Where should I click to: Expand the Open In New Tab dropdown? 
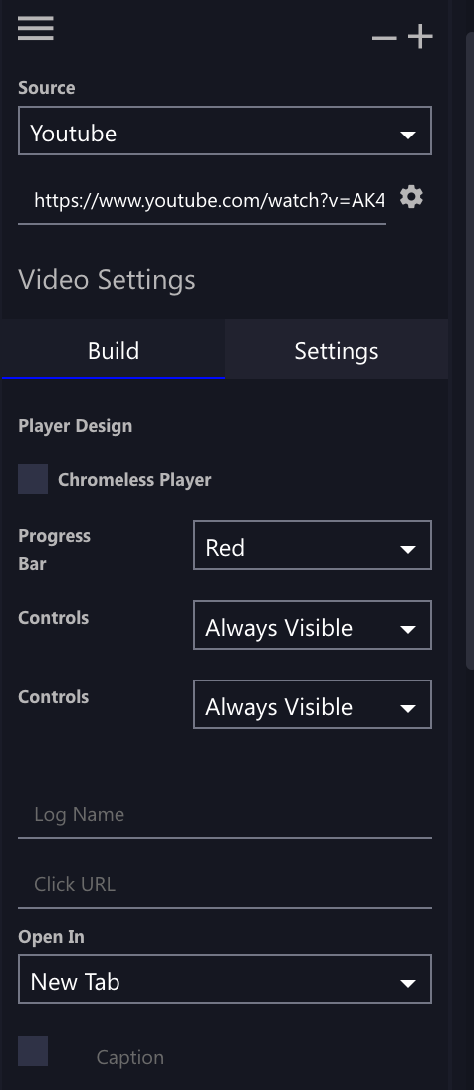pyautogui.click(x=224, y=979)
